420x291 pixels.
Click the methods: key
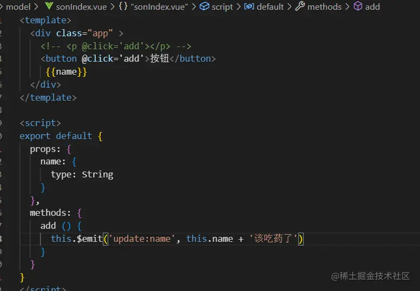click(50, 213)
